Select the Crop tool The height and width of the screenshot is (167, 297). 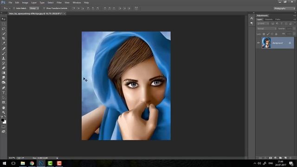(3, 39)
